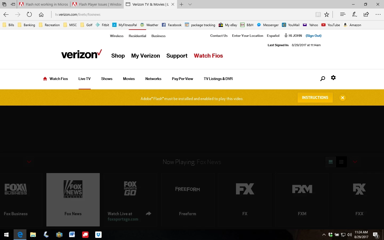
Task: Go to browser Home page
Action: click(41, 15)
